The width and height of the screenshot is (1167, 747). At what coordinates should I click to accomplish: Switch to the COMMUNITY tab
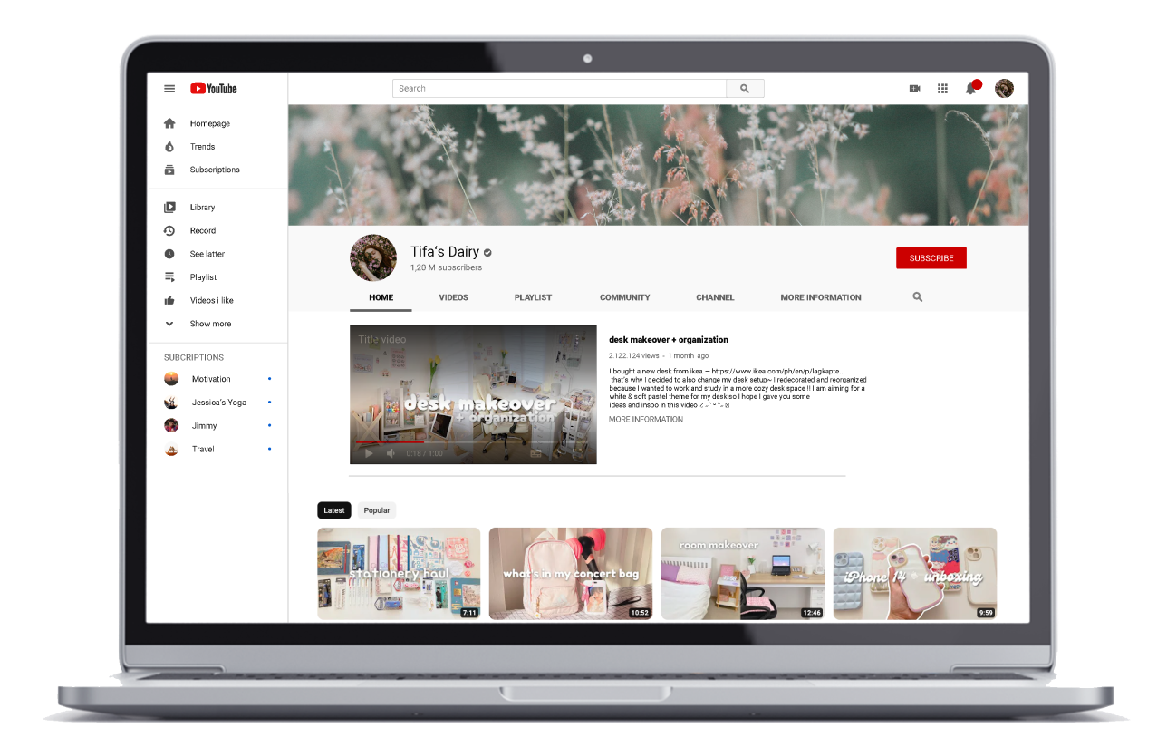click(x=624, y=297)
